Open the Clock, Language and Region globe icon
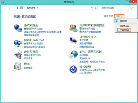Image resolution: width=138 pixels, height=103 pixels. 73,55
